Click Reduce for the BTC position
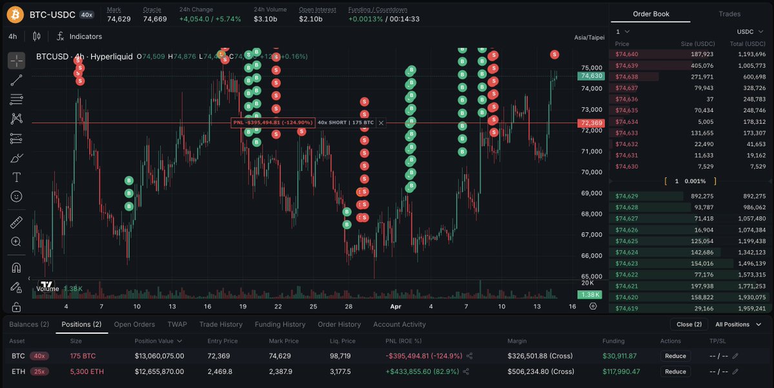Image resolution: width=774 pixels, height=388 pixels. [x=675, y=356]
